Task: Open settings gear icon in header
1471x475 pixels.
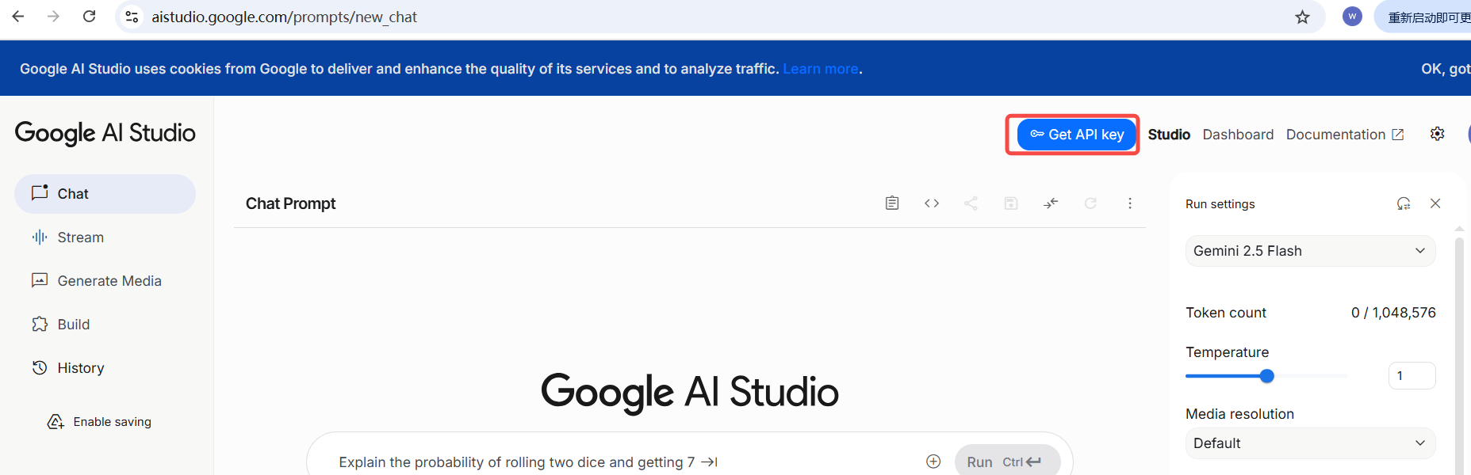Action: click(1437, 134)
